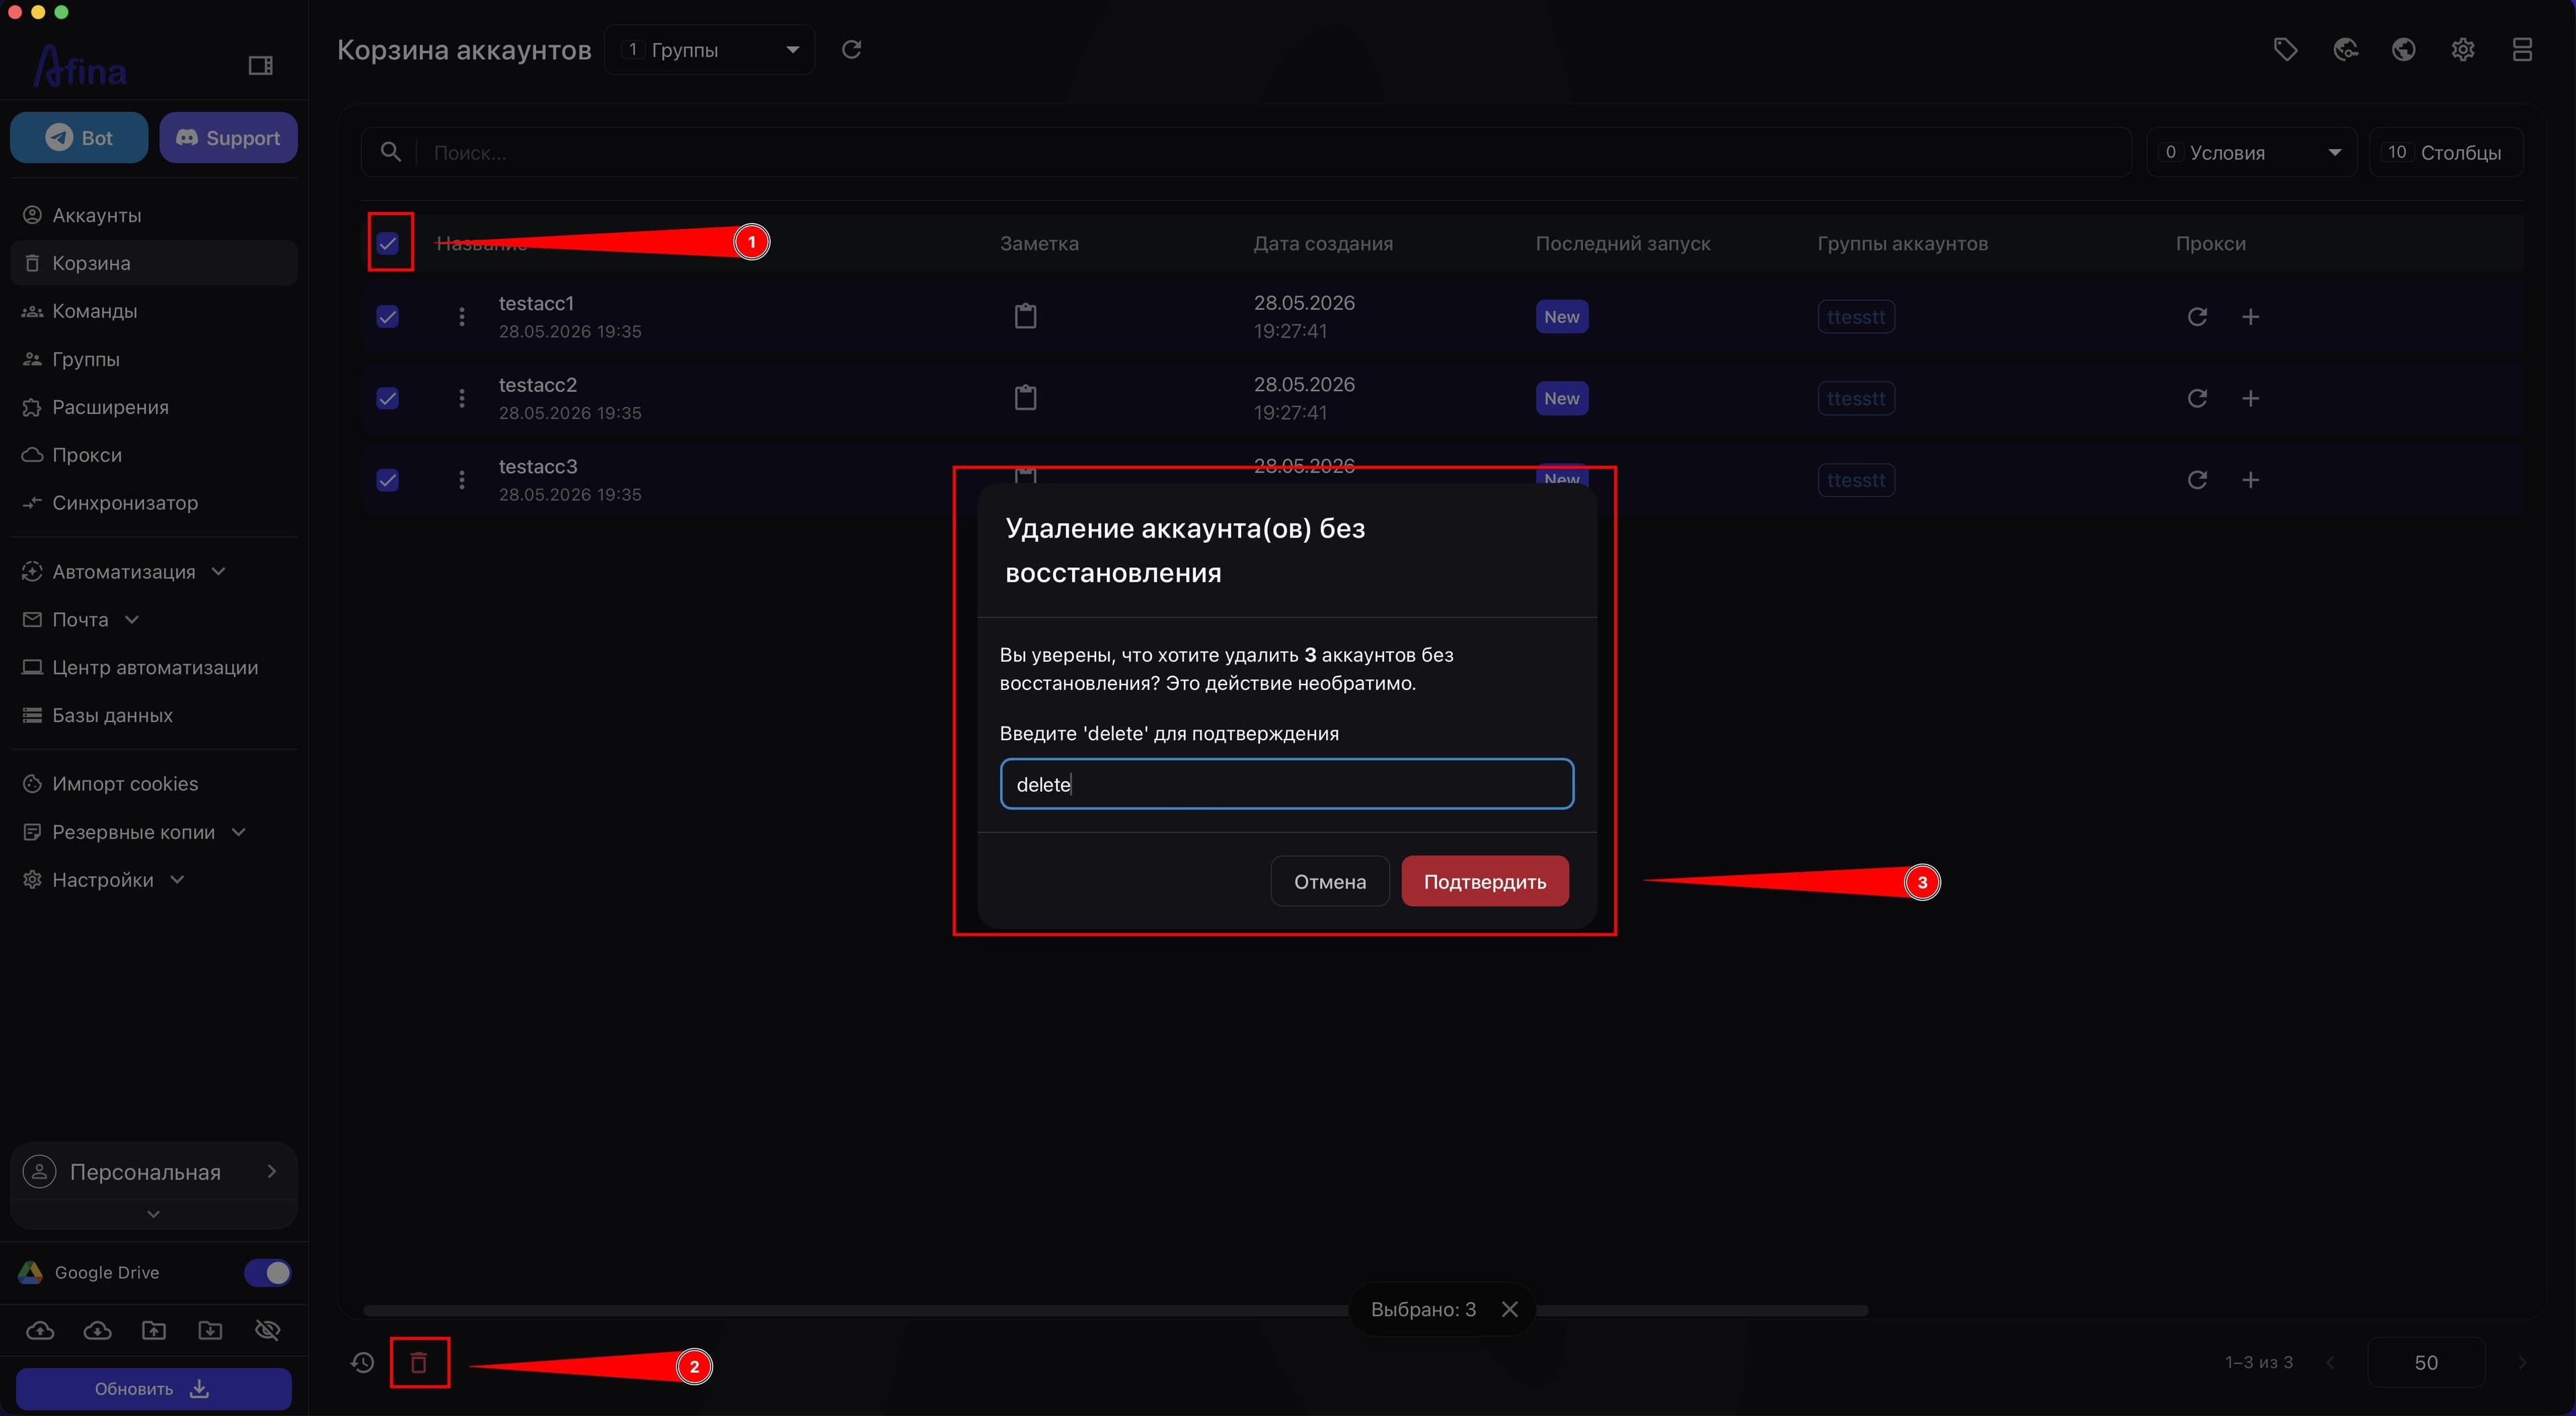Click folder download icon in sidebar footer
The height and width of the screenshot is (1416, 2576).
click(x=210, y=1330)
